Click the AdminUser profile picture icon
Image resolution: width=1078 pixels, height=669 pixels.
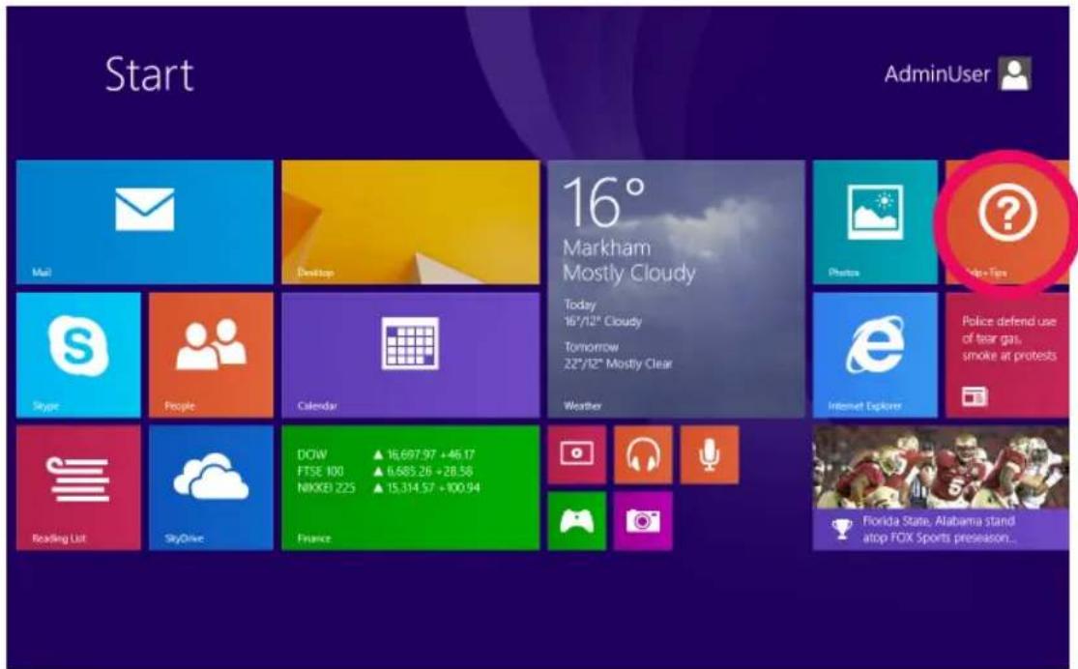point(1015,73)
